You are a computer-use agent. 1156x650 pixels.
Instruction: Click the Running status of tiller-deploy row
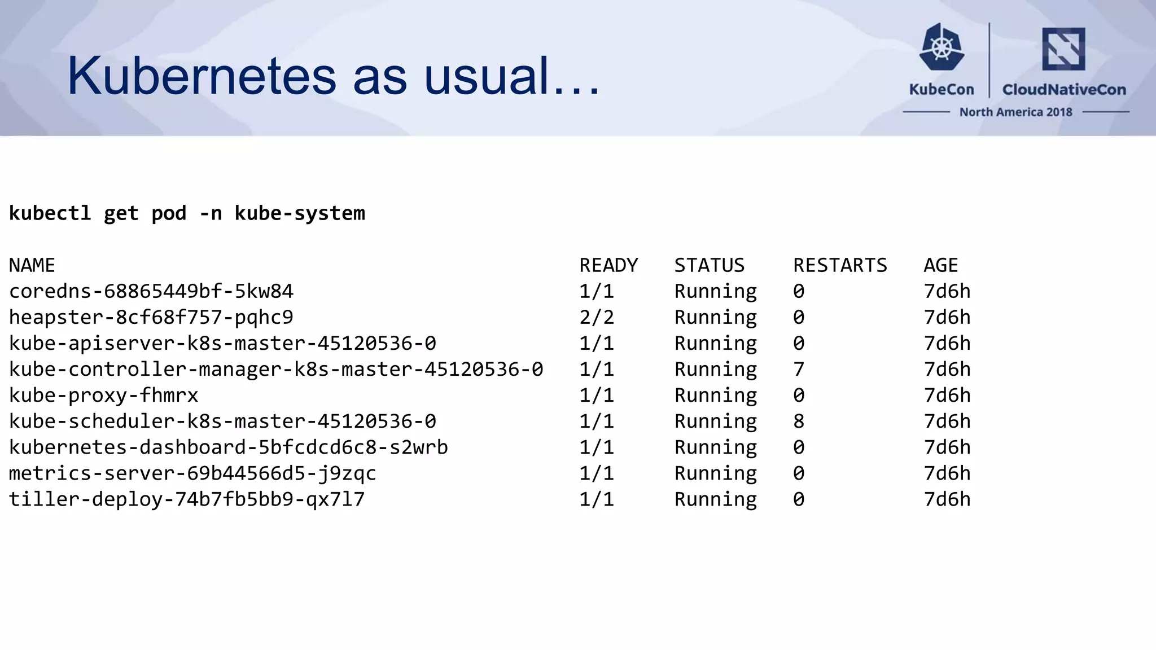(716, 500)
